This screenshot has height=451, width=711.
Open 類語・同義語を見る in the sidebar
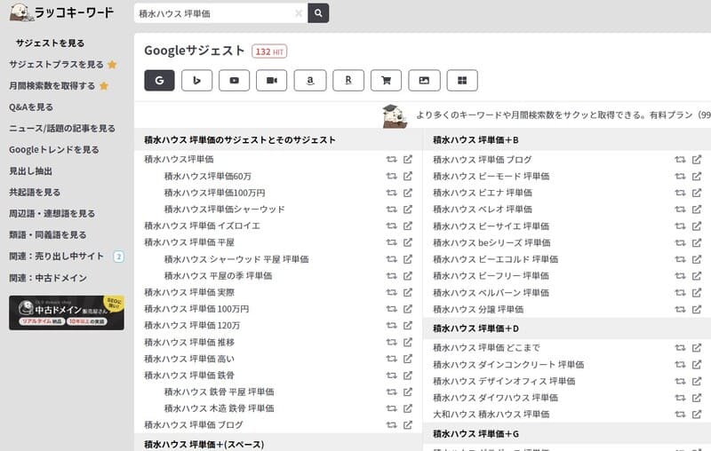pos(48,234)
